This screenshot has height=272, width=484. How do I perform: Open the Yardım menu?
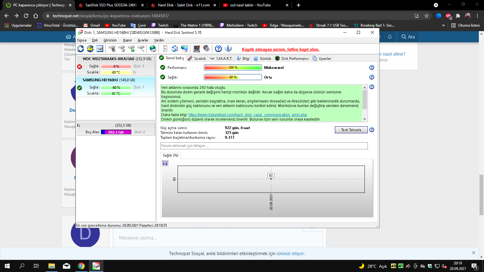coord(159,40)
